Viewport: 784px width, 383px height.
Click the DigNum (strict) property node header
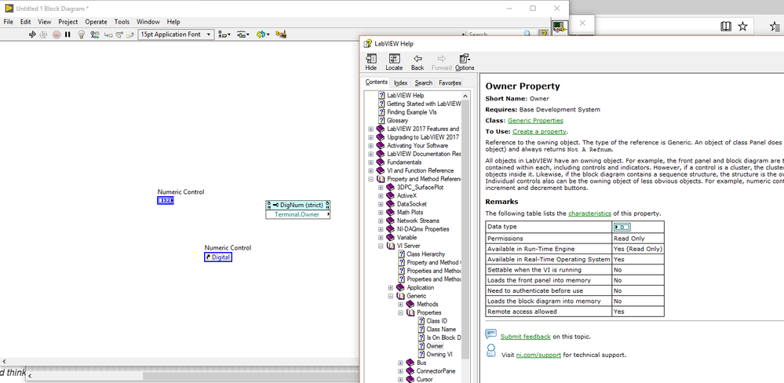pos(298,205)
